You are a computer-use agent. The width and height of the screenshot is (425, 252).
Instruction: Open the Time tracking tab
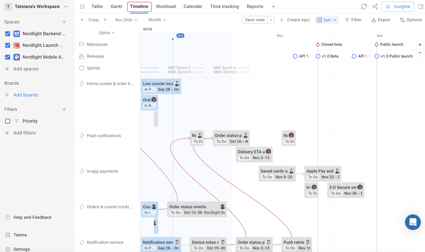[x=224, y=6]
